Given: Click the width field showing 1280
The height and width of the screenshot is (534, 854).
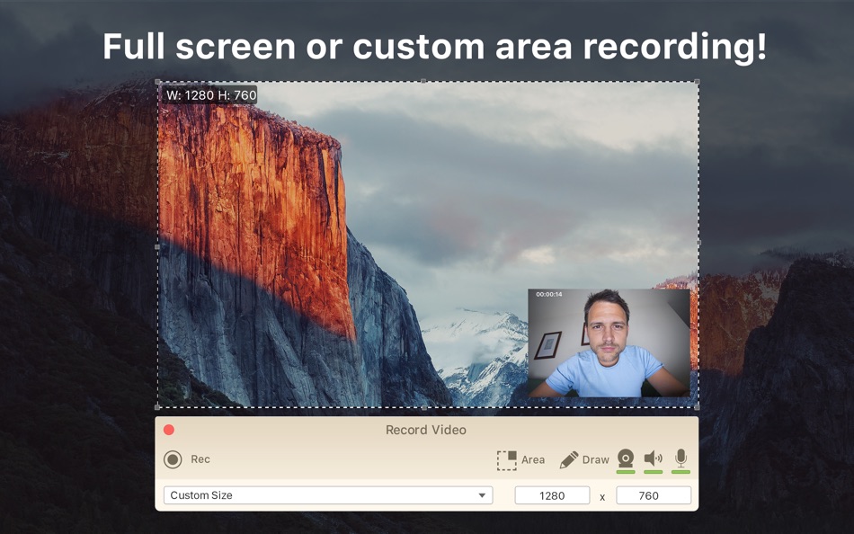Looking at the screenshot, I should click(x=551, y=494).
